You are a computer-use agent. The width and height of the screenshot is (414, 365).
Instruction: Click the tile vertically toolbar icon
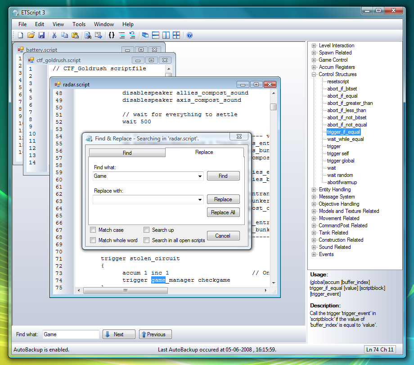[166, 35]
